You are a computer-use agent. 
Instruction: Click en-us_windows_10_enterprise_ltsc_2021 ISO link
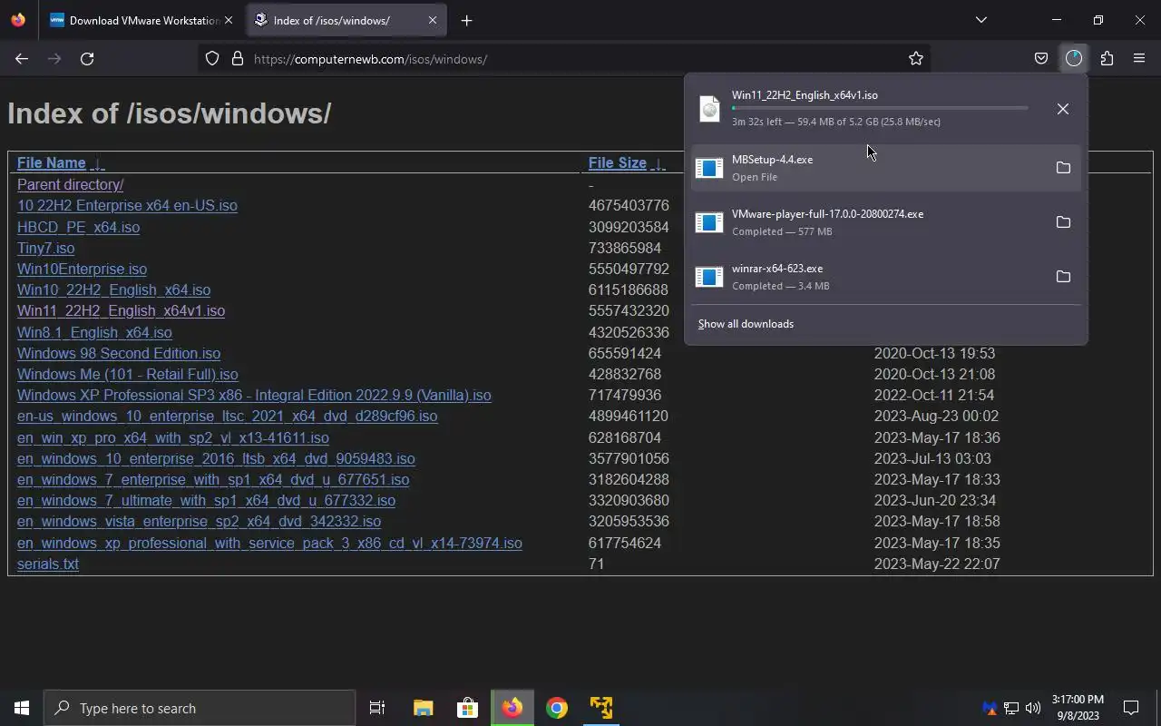point(227,417)
